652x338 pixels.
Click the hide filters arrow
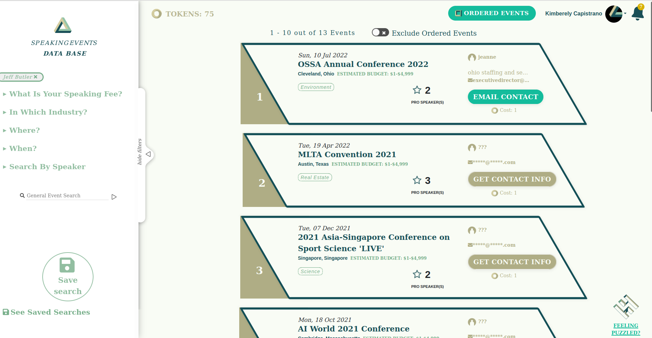pyautogui.click(x=148, y=154)
